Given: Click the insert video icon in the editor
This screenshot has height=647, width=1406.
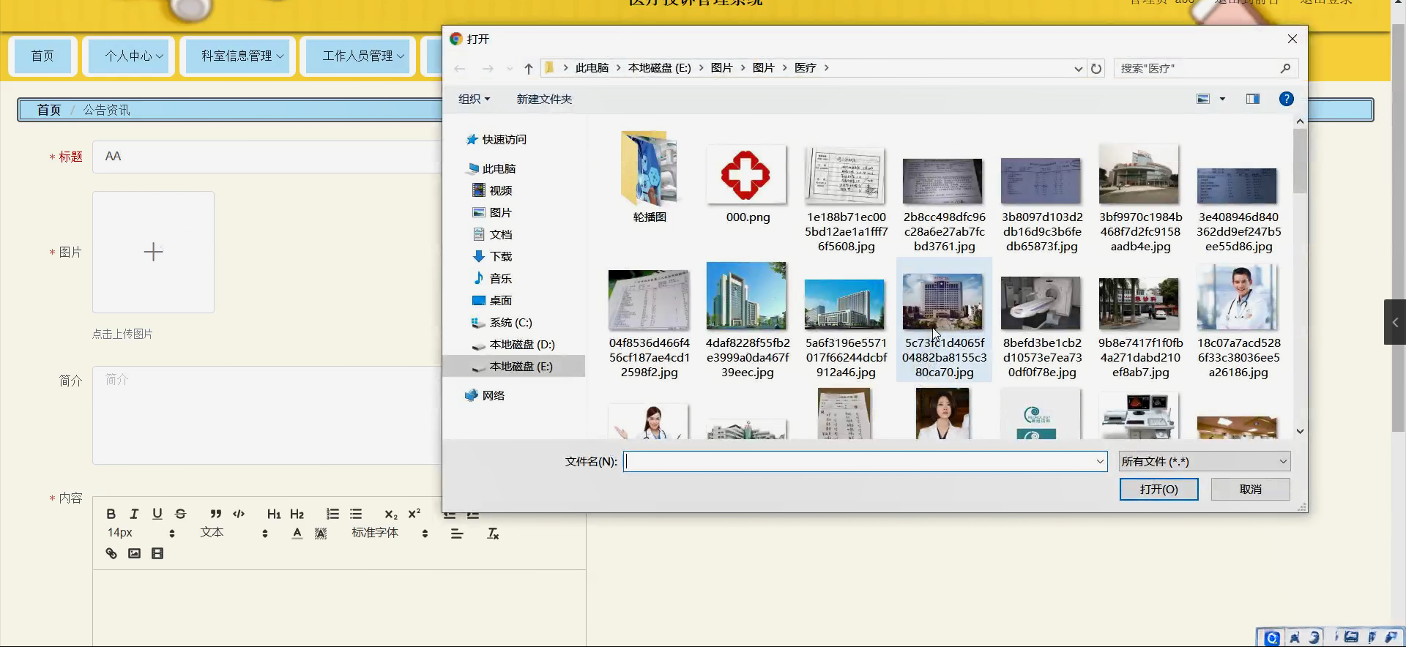Looking at the screenshot, I should point(157,553).
